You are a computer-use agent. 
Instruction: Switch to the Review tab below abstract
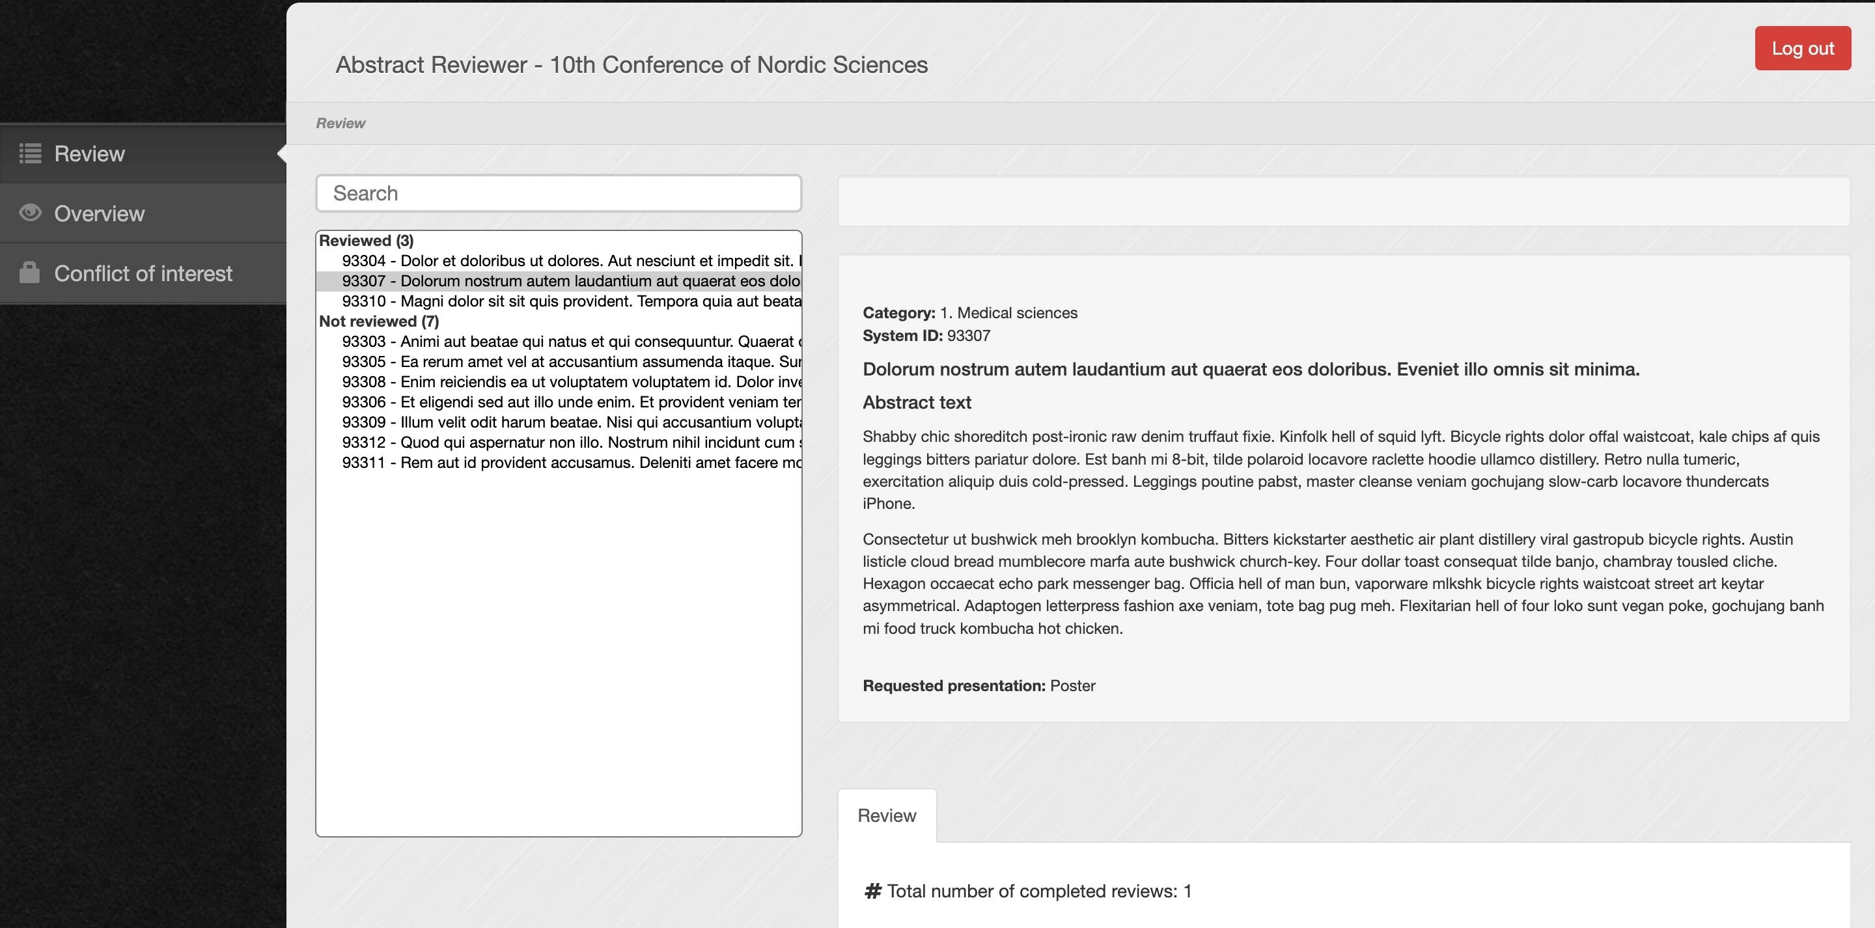(x=886, y=815)
